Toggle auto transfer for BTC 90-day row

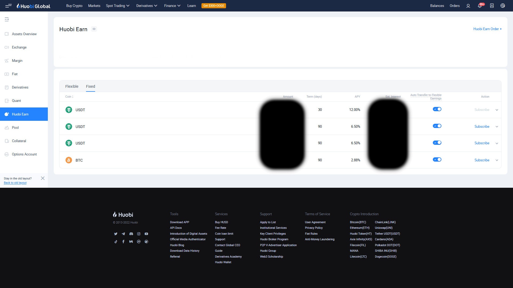point(437,159)
